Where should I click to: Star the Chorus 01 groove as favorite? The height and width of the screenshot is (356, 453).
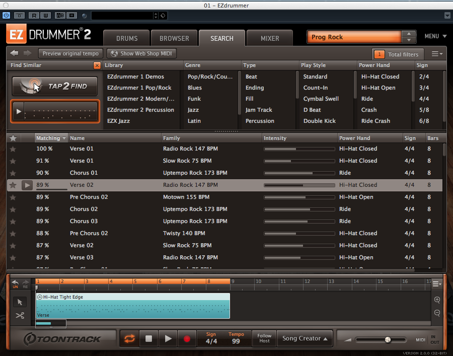pos(13,173)
